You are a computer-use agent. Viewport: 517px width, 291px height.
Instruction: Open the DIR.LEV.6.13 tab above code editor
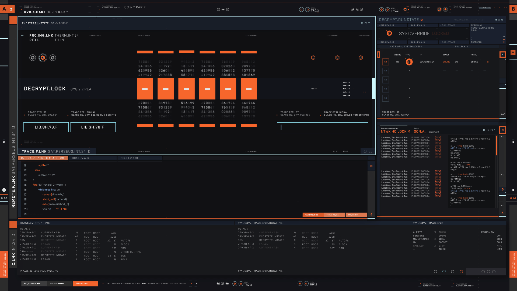click(129, 158)
